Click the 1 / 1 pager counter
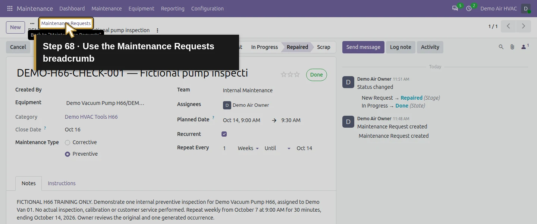The width and height of the screenshot is (537, 224). pos(493,26)
